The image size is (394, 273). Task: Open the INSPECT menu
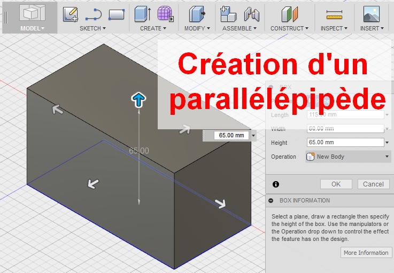(334, 28)
